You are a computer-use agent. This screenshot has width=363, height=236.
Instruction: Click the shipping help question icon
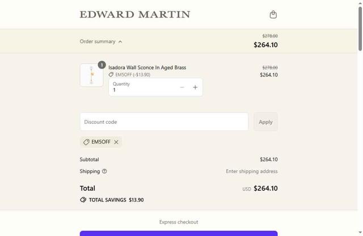(x=104, y=171)
